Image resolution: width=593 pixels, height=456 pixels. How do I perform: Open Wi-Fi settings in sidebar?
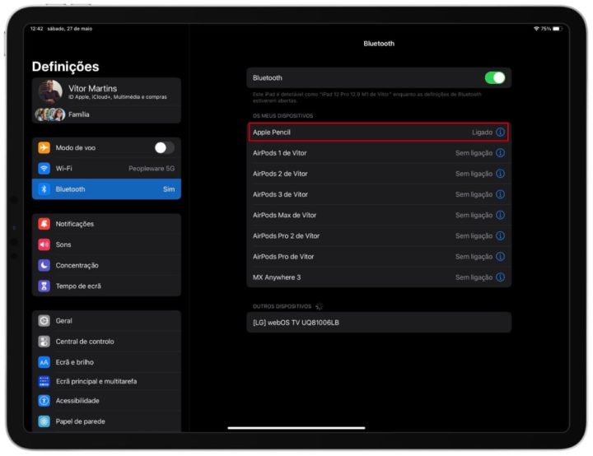(106, 168)
